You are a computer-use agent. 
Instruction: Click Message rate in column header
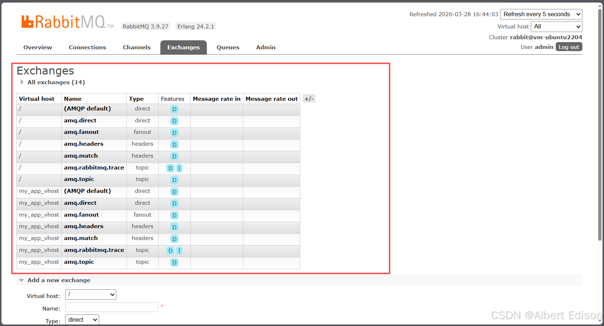(x=217, y=99)
